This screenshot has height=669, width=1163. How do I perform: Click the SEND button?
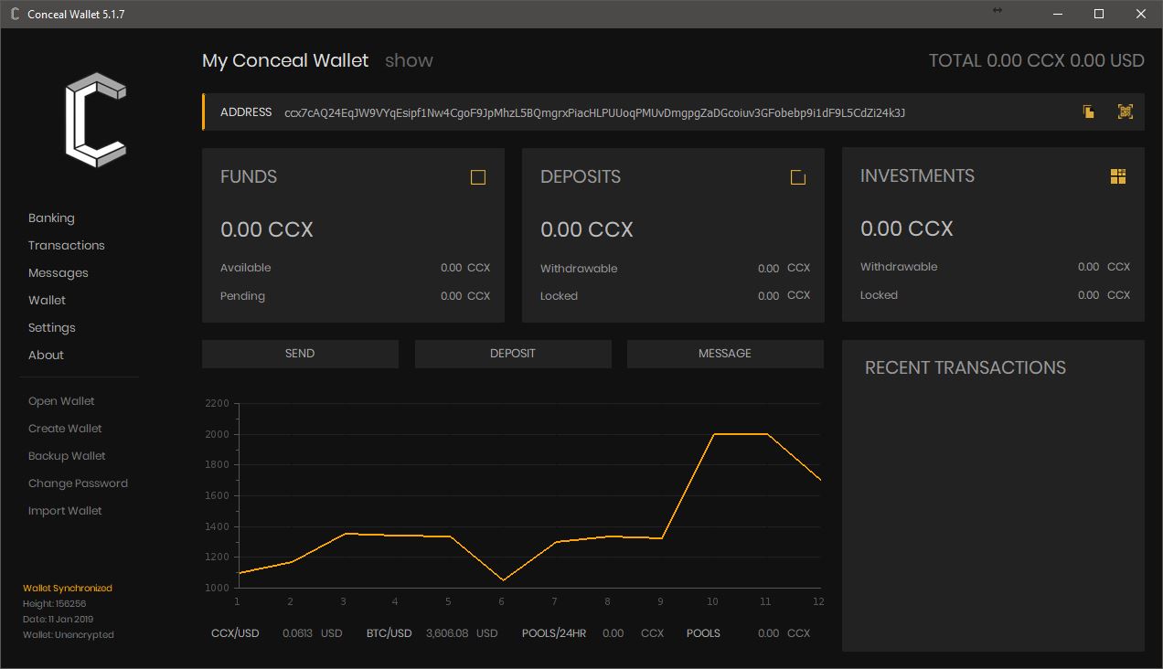[300, 354]
